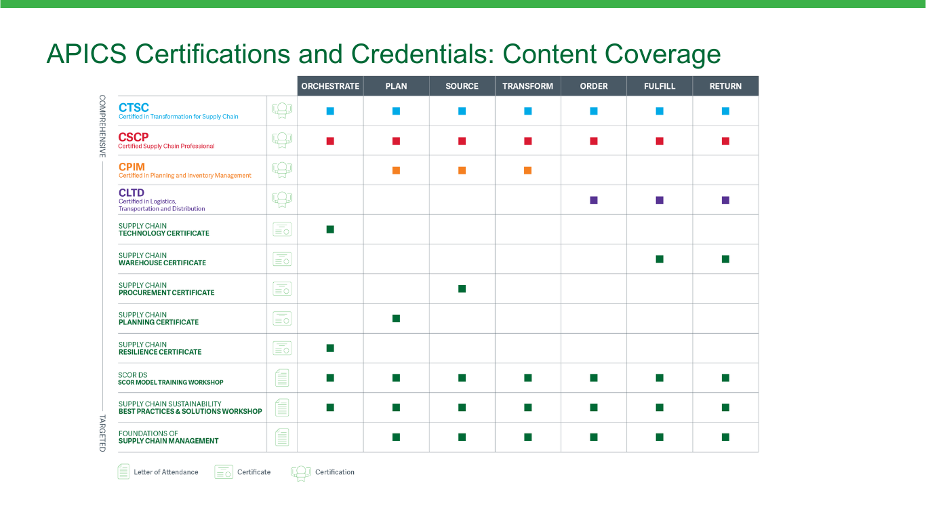The width and height of the screenshot is (926, 521).
Task: Click the Procurement Certificate marker under Source
Action: [x=462, y=289]
